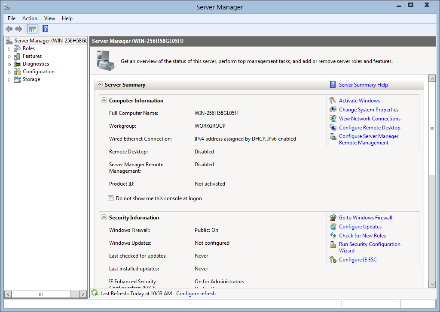Collapse the Computer Information section
Screen dimensions: 440x312
tap(104, 101)
